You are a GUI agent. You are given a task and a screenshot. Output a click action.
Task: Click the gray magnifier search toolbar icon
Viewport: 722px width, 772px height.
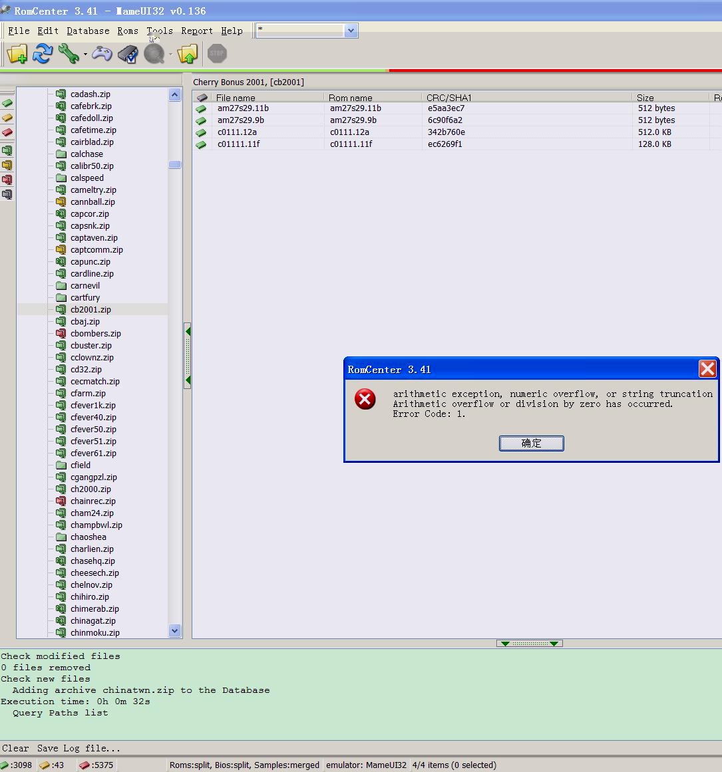[154, 54]
